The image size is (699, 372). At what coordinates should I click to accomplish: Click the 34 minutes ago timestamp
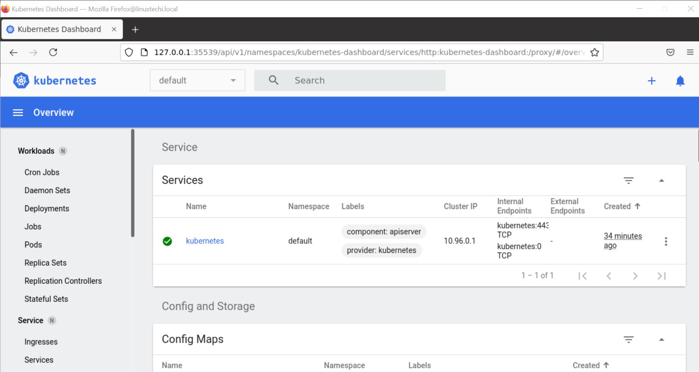pyautogui.click(x=622, y=241)
